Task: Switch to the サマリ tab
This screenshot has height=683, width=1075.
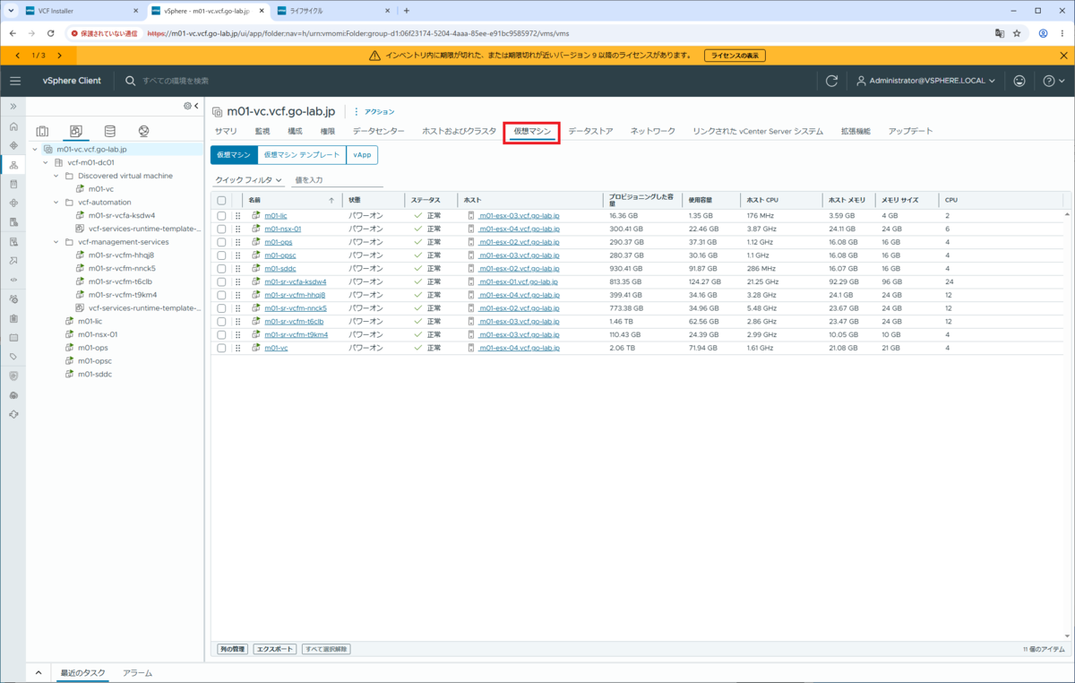Action: pyautogui.click(x=226, y=131)
